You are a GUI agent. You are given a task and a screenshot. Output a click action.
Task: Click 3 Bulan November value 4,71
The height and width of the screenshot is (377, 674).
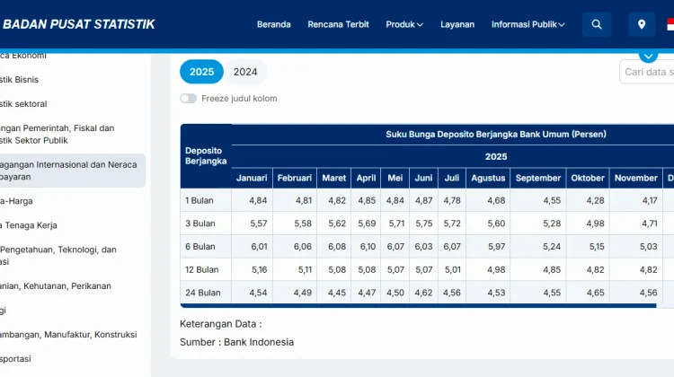tap(650, 224)
